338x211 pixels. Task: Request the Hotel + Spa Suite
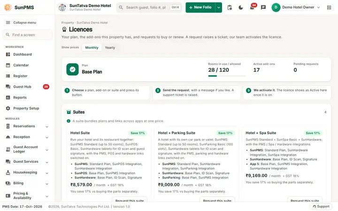[305, 200]
